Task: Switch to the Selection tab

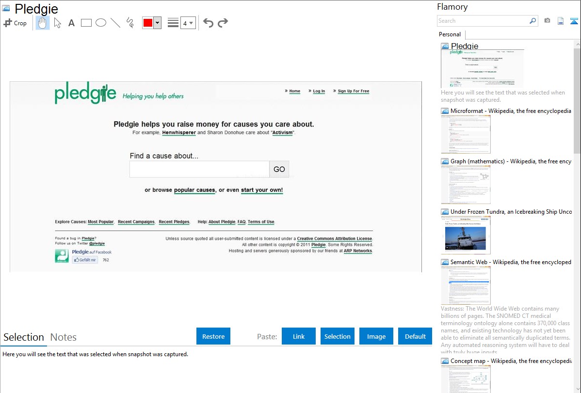Action: pyautogui.click(x=24, y=337)
